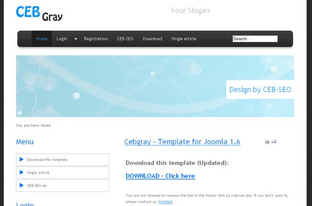312x206 pixels.
Task: Open the Cebgray Template for Joomla 1.6 article title
Action: pyautogui.click(x=182, y=142)
